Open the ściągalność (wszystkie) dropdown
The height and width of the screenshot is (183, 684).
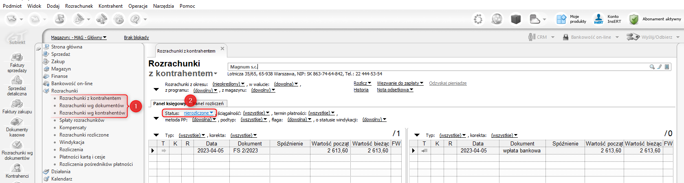(x=256, y=113)
